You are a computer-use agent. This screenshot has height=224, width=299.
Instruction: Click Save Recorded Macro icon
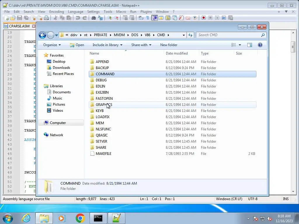tap(231, 18)
